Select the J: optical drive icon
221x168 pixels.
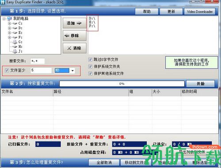point(15,51)
